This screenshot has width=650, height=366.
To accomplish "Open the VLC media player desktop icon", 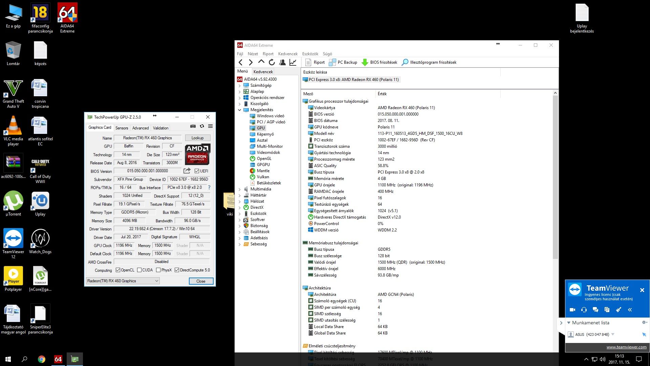I will (x=13, y=131).
